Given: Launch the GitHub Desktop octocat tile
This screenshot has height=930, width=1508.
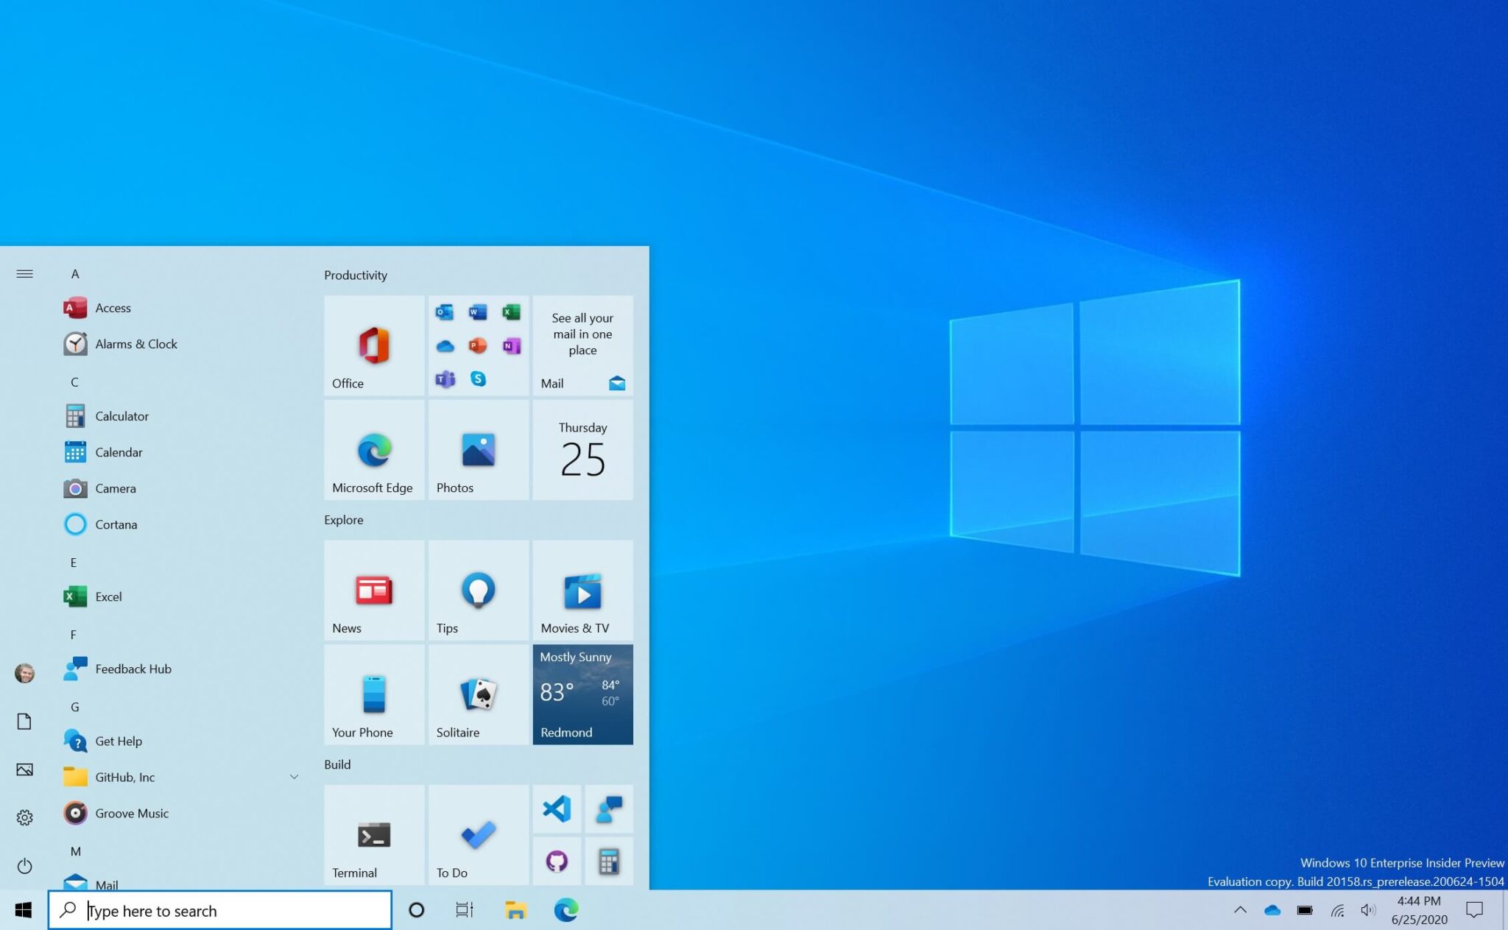Looking at the screenshot, I should [x=557, y=862].
